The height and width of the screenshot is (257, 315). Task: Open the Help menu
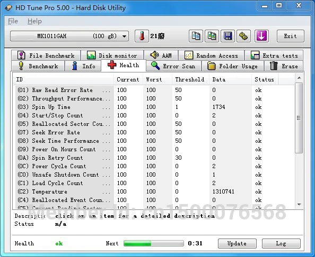tap(34, 21)
